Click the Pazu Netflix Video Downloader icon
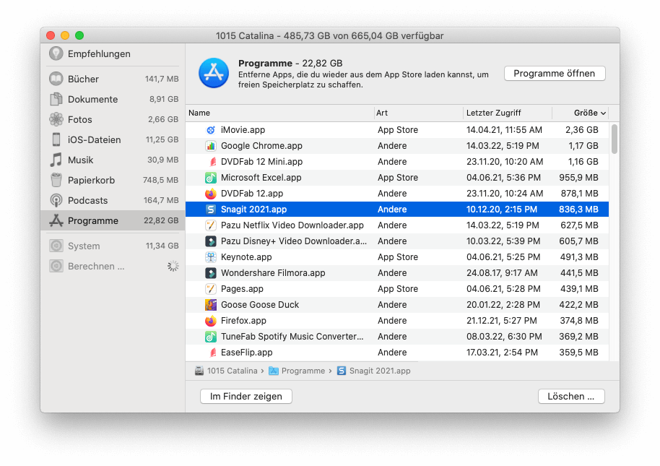This screenshot has height=466, width=660. pos(210,225)
